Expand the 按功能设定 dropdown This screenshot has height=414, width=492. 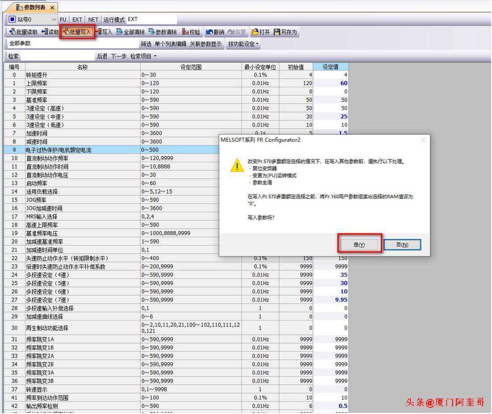(x=243, y=44)
